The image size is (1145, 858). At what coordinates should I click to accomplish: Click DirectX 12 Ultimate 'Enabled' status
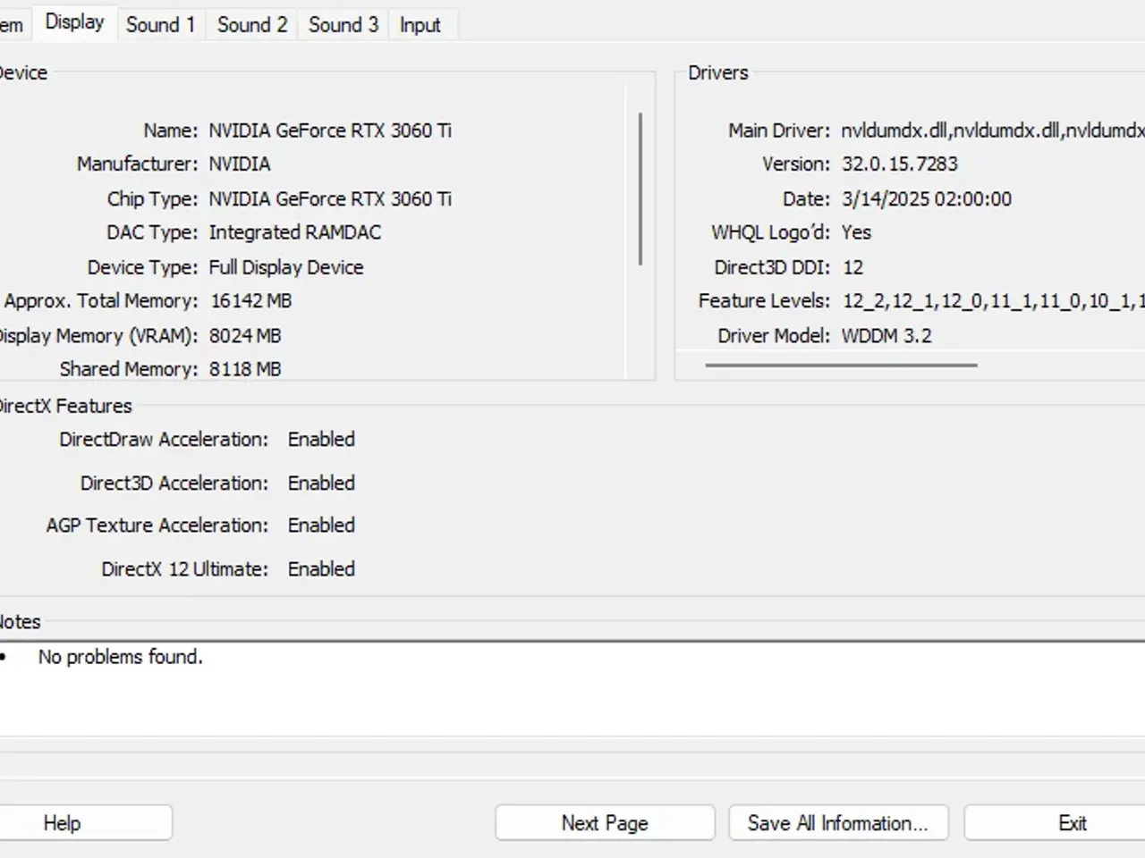pyautogui.click(x=321, y=569)
